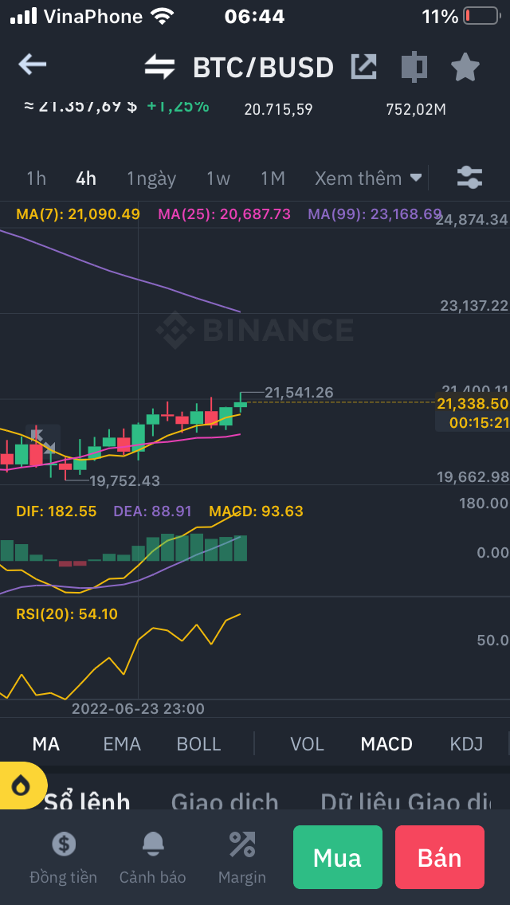510x905 pixels.
Task: Open the candlestick layout icon
Action: point(414,66)
